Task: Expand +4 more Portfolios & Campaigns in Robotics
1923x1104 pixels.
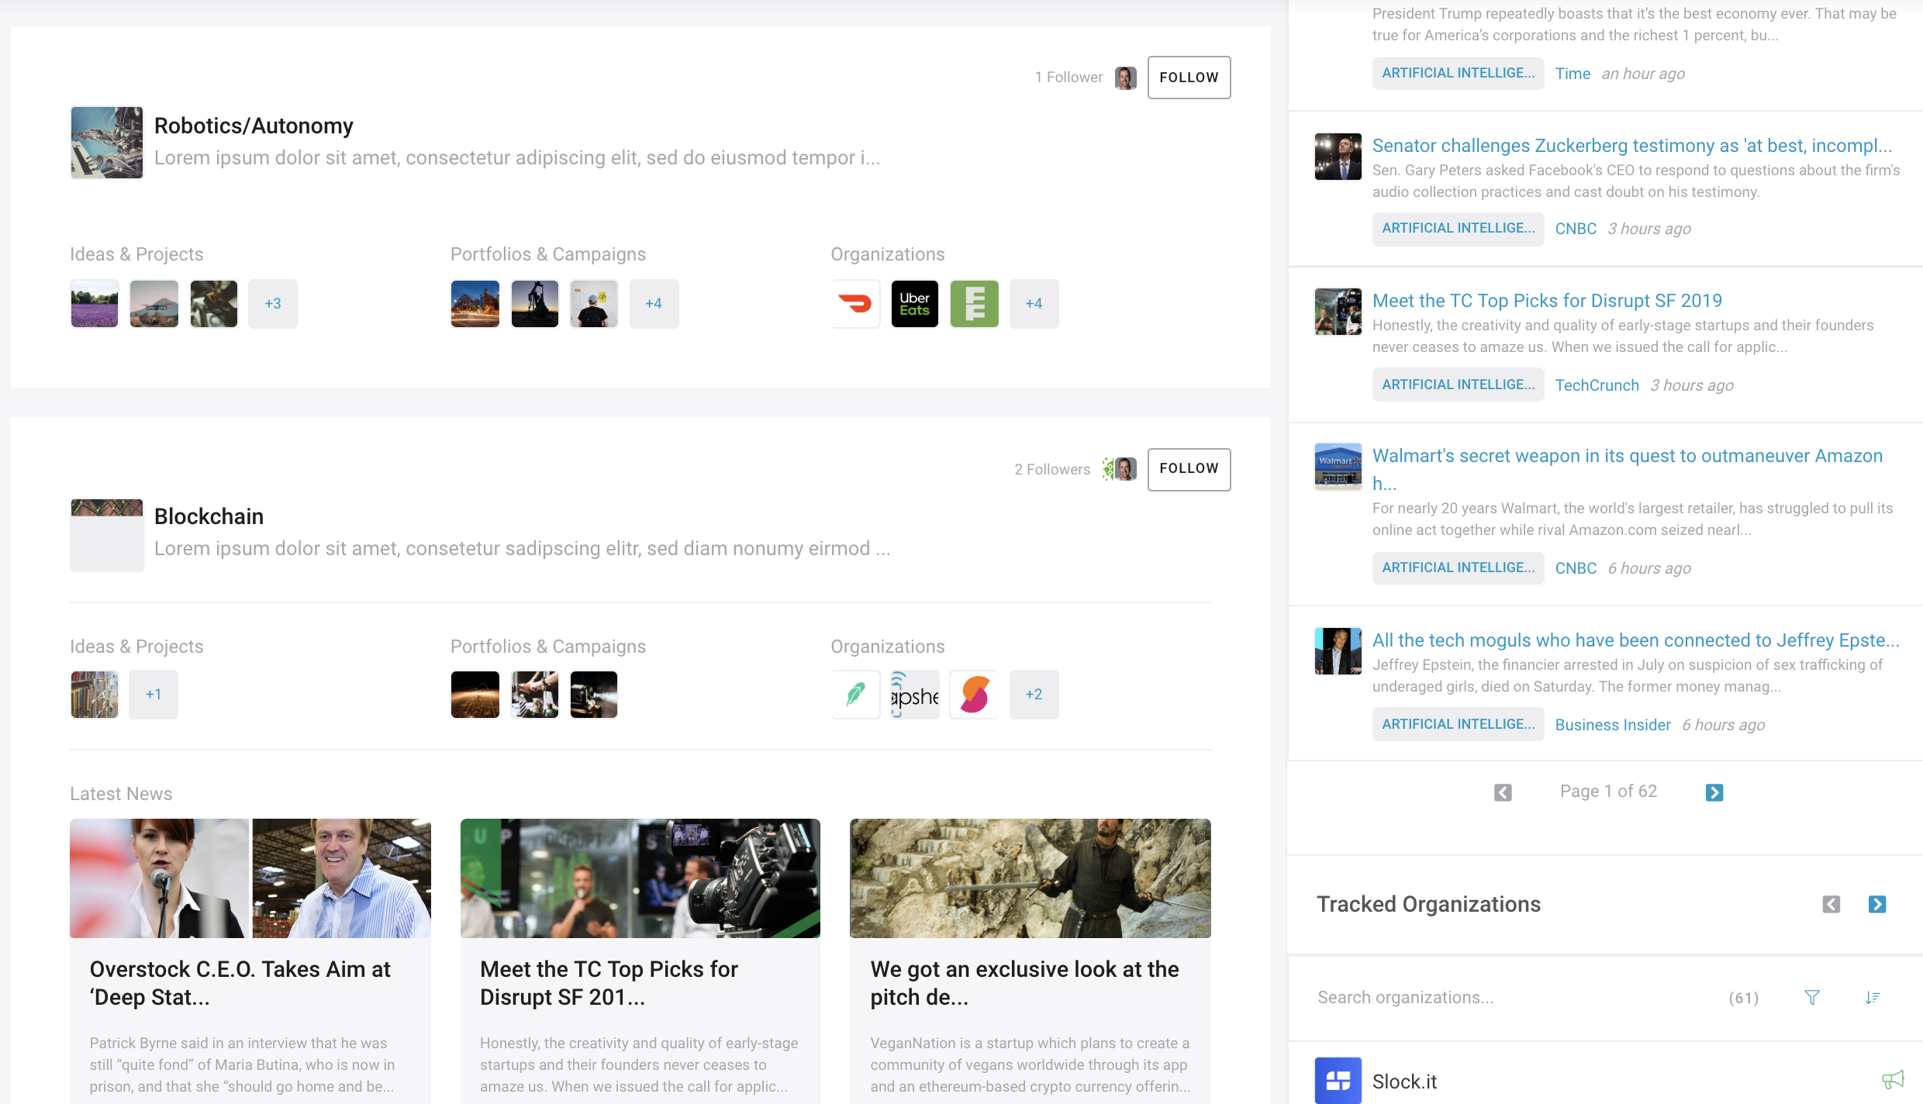Action: click(654, 304)
